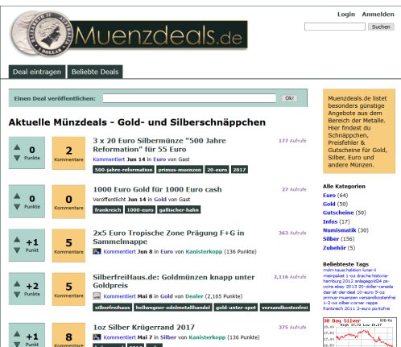Open the Euro category in sidebar
Viewport: 401px width, 347px height.
329,195
